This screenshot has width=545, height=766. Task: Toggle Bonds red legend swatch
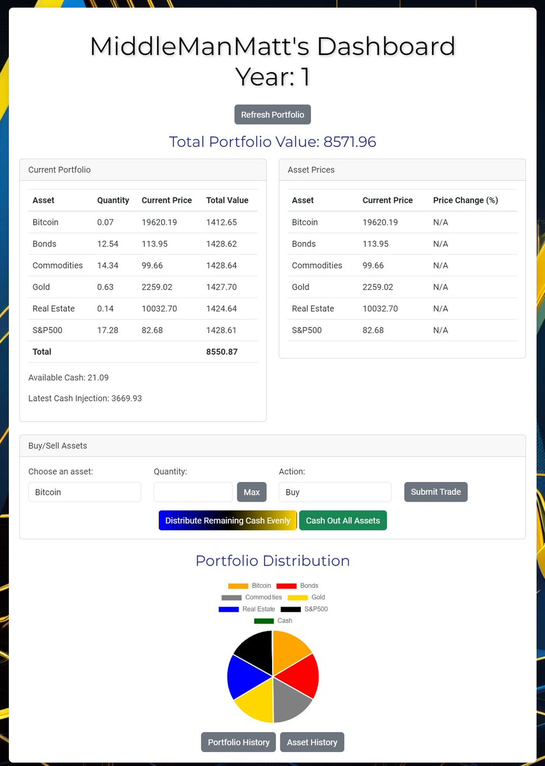tap(286, 586)
